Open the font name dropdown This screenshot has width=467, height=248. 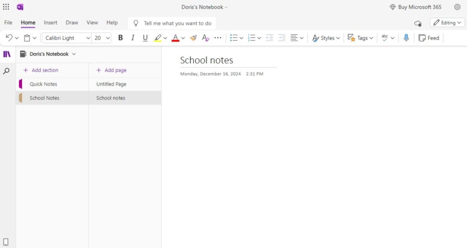(67, 38)
